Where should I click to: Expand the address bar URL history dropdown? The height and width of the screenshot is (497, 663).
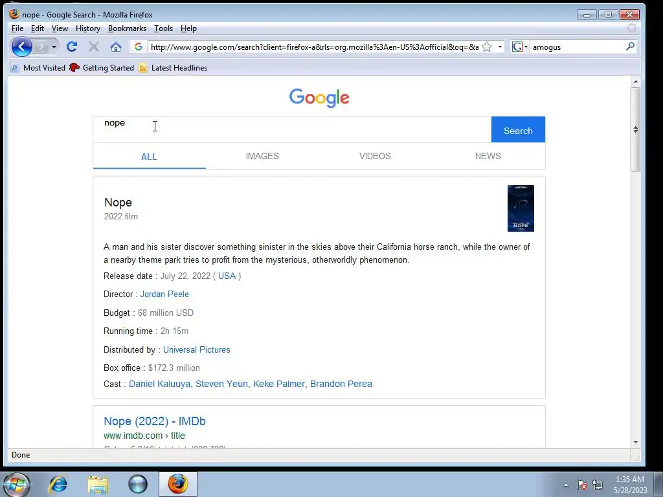500,47
